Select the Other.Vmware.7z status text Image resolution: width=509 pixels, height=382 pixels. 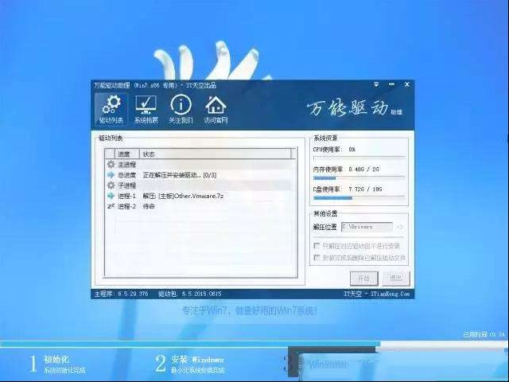tap(183, 196)
